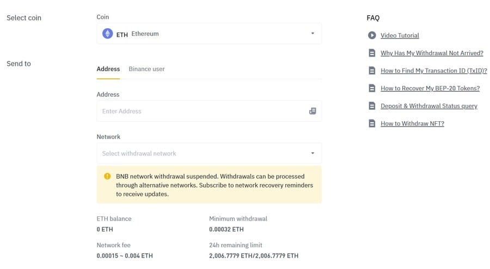The height and width of the screenshot is (269, 490).
Task: Open the Select withdrawal network dropdown
Action: [x=209, y=153]
